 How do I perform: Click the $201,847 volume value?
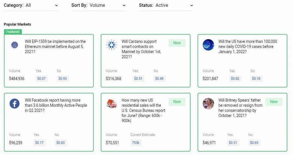coord(210,79)
